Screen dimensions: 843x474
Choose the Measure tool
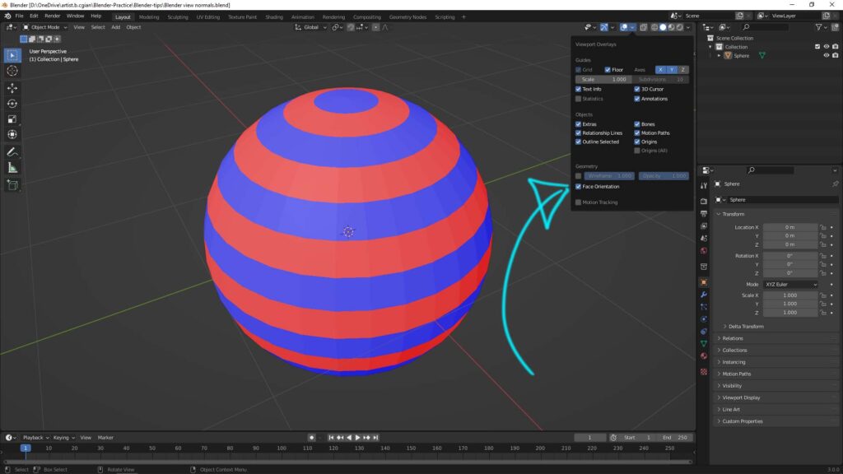click(12, 168)
